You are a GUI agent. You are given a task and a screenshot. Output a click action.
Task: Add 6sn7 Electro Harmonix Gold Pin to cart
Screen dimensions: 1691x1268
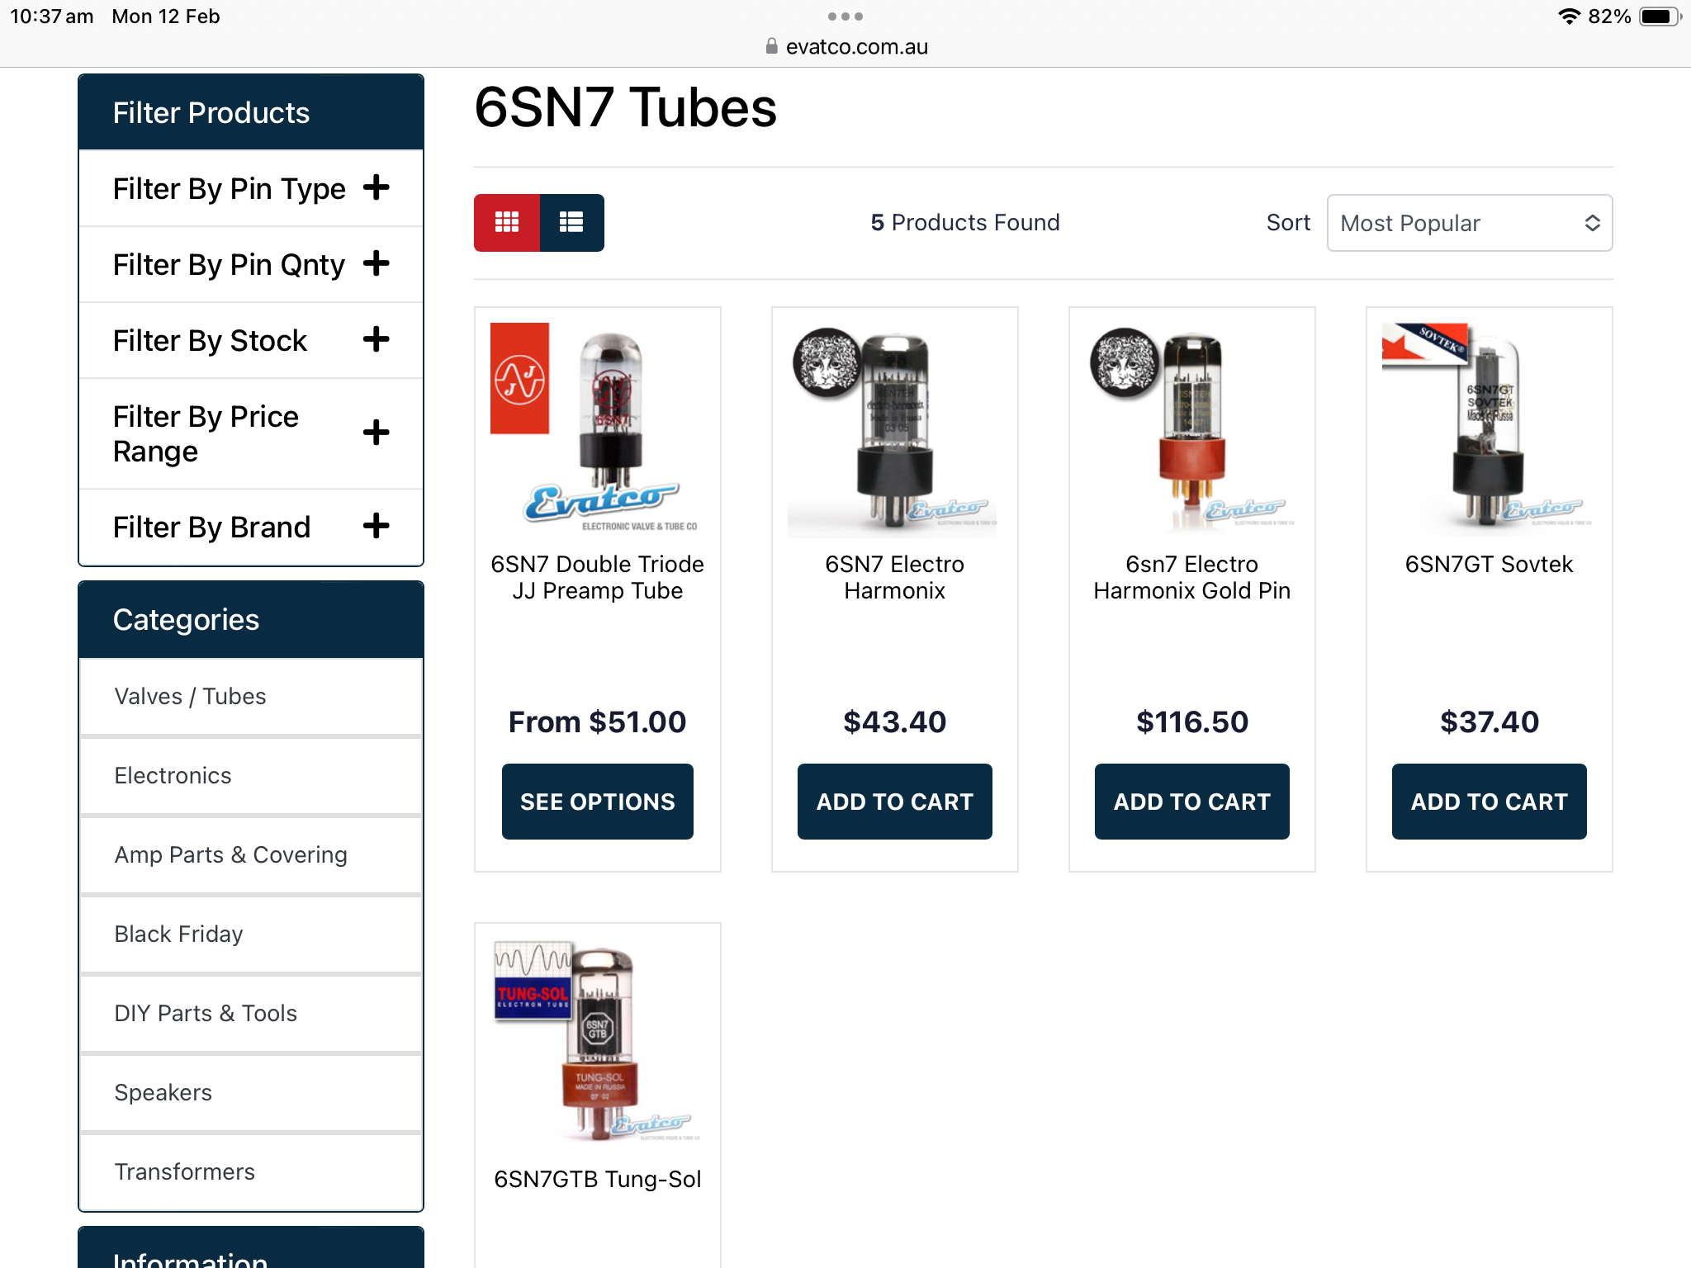point(1192,802)
